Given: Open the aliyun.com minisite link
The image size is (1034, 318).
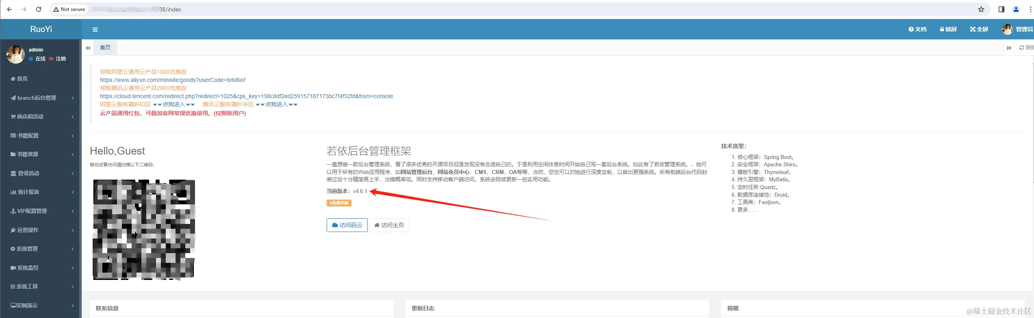Looking at the screenshot, I should (x=173, y=80).
